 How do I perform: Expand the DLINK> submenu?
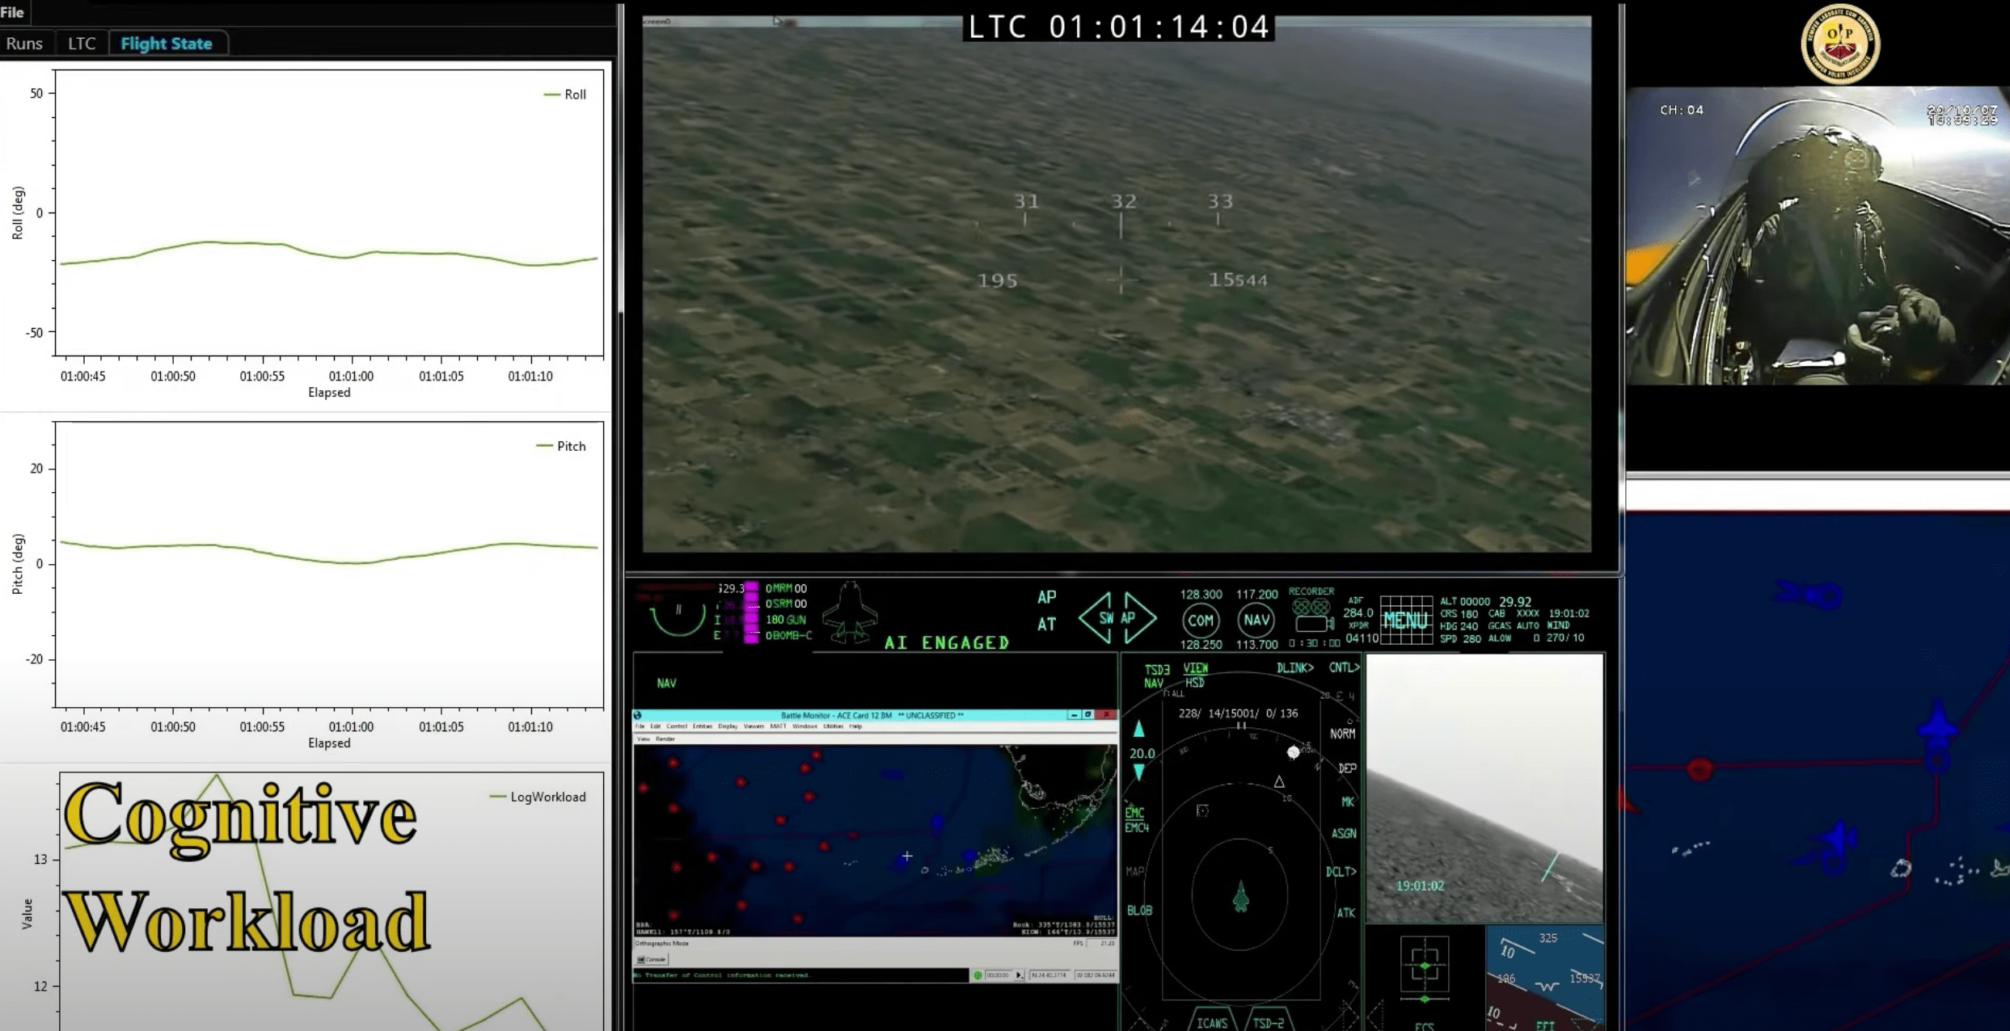coord(1294,668)
